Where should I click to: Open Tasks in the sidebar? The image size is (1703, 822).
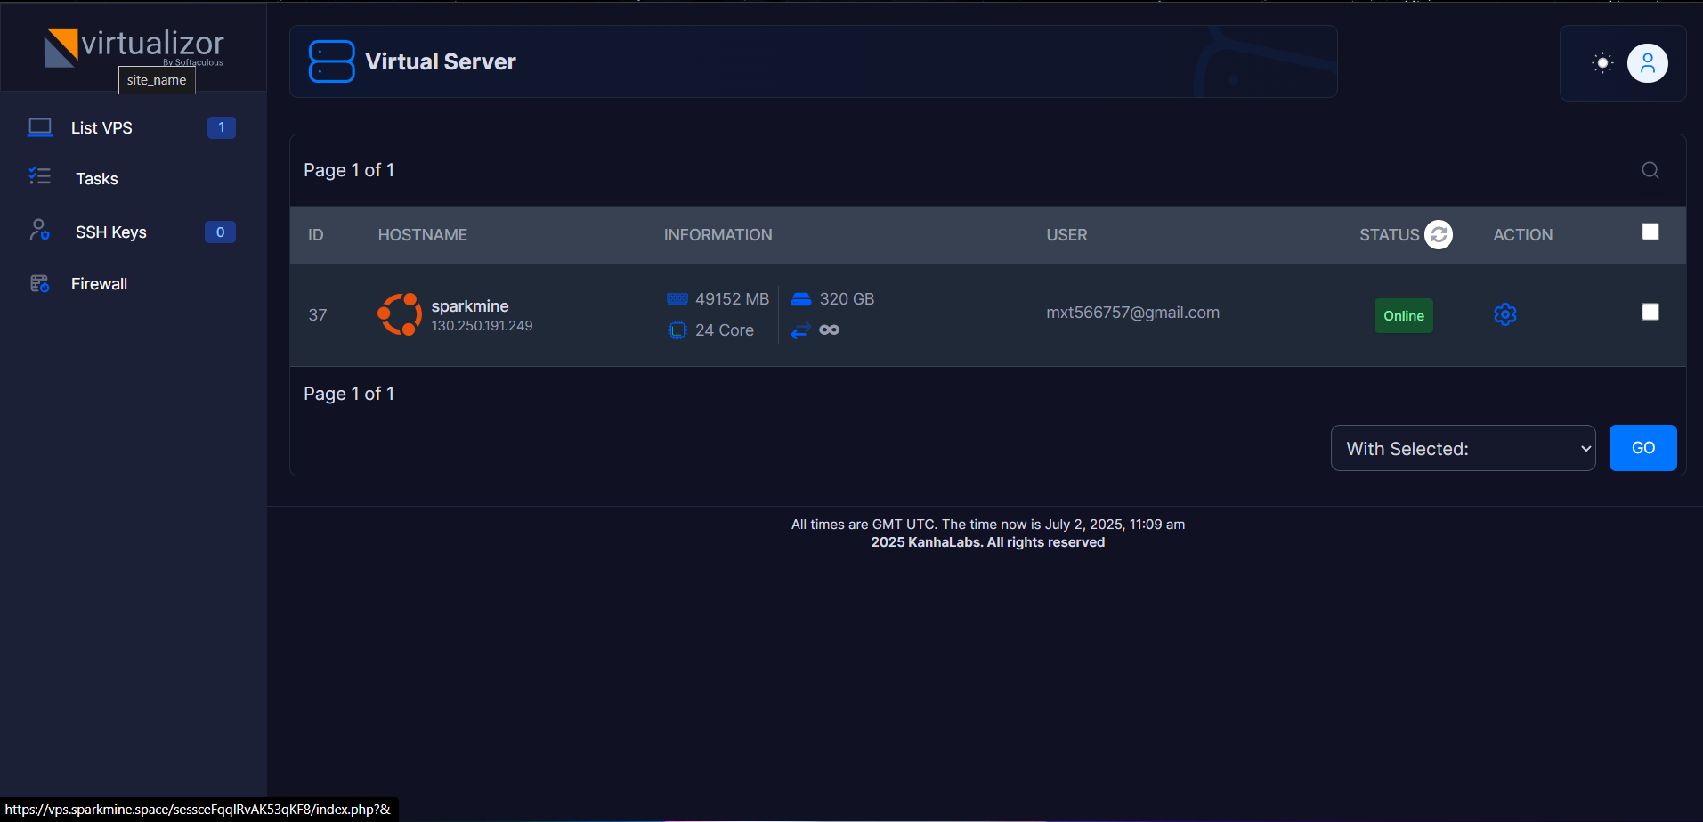point(96,179)
